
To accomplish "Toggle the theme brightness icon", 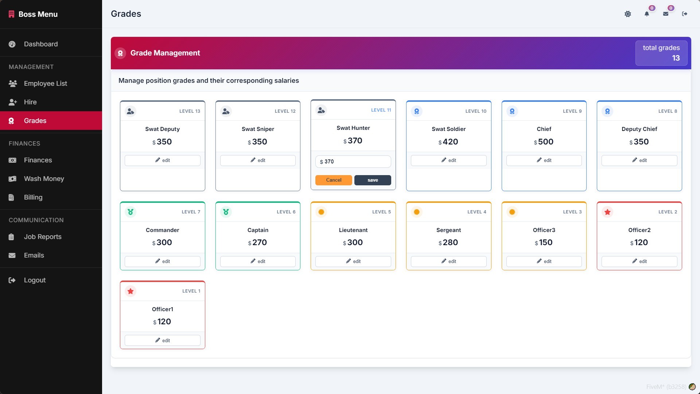I will click(627, 14).
